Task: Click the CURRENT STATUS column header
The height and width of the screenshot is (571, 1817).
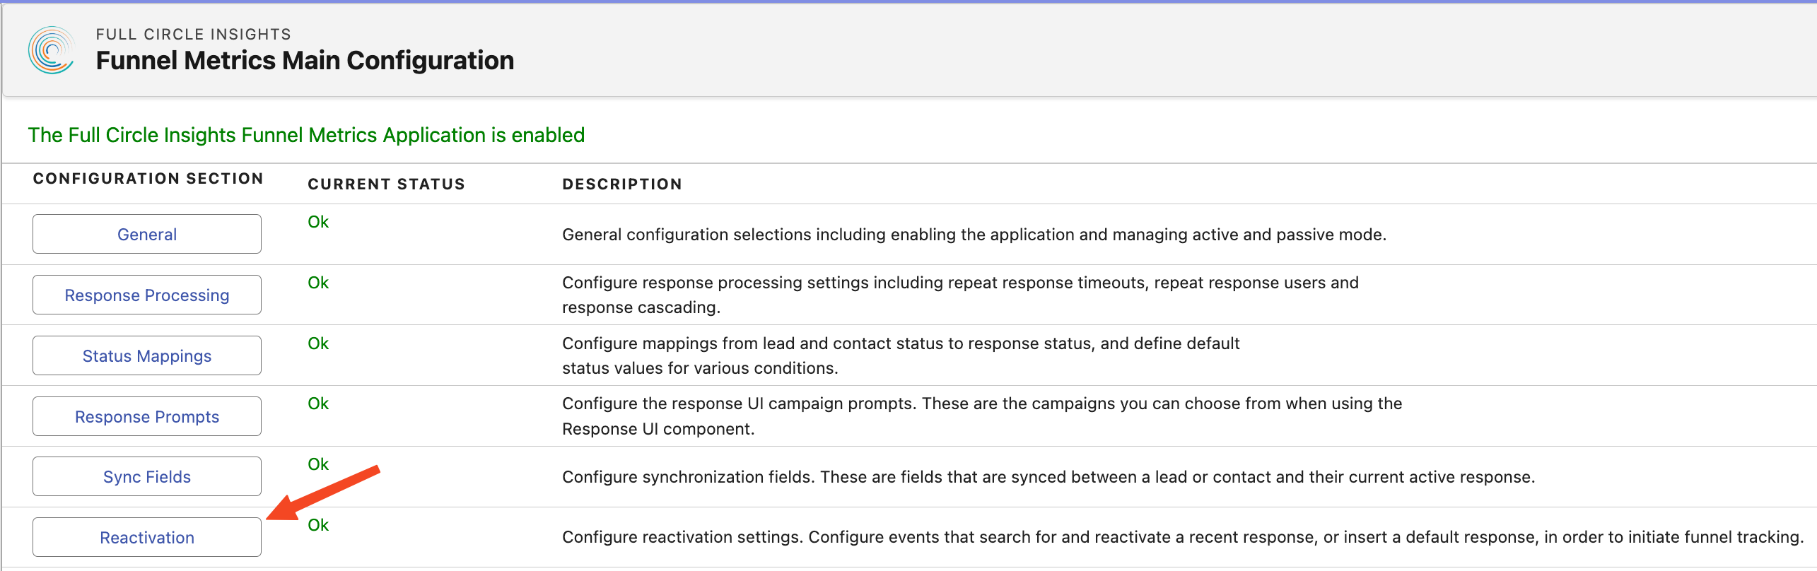Action: pyautogui.click(x=387, y=184)
